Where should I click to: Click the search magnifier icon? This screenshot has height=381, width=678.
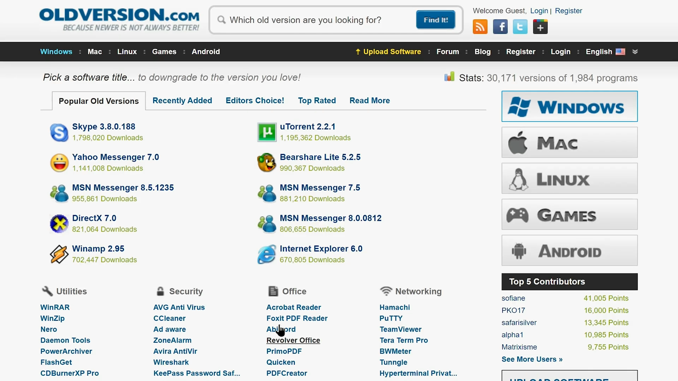point(221,20)
